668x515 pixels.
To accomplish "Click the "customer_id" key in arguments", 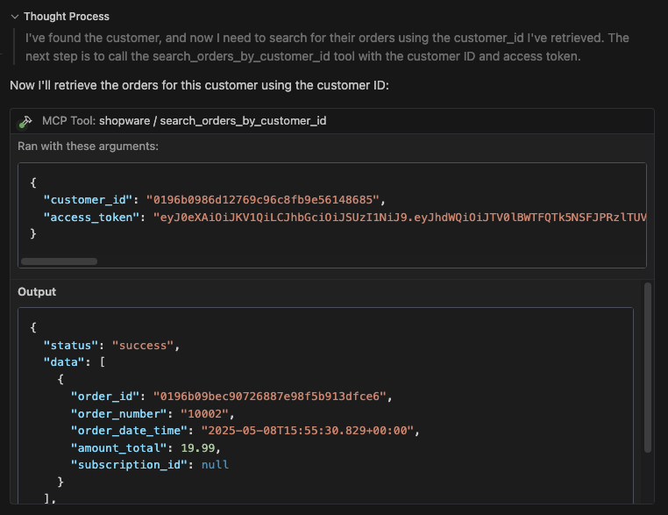I will coord(89,200).
